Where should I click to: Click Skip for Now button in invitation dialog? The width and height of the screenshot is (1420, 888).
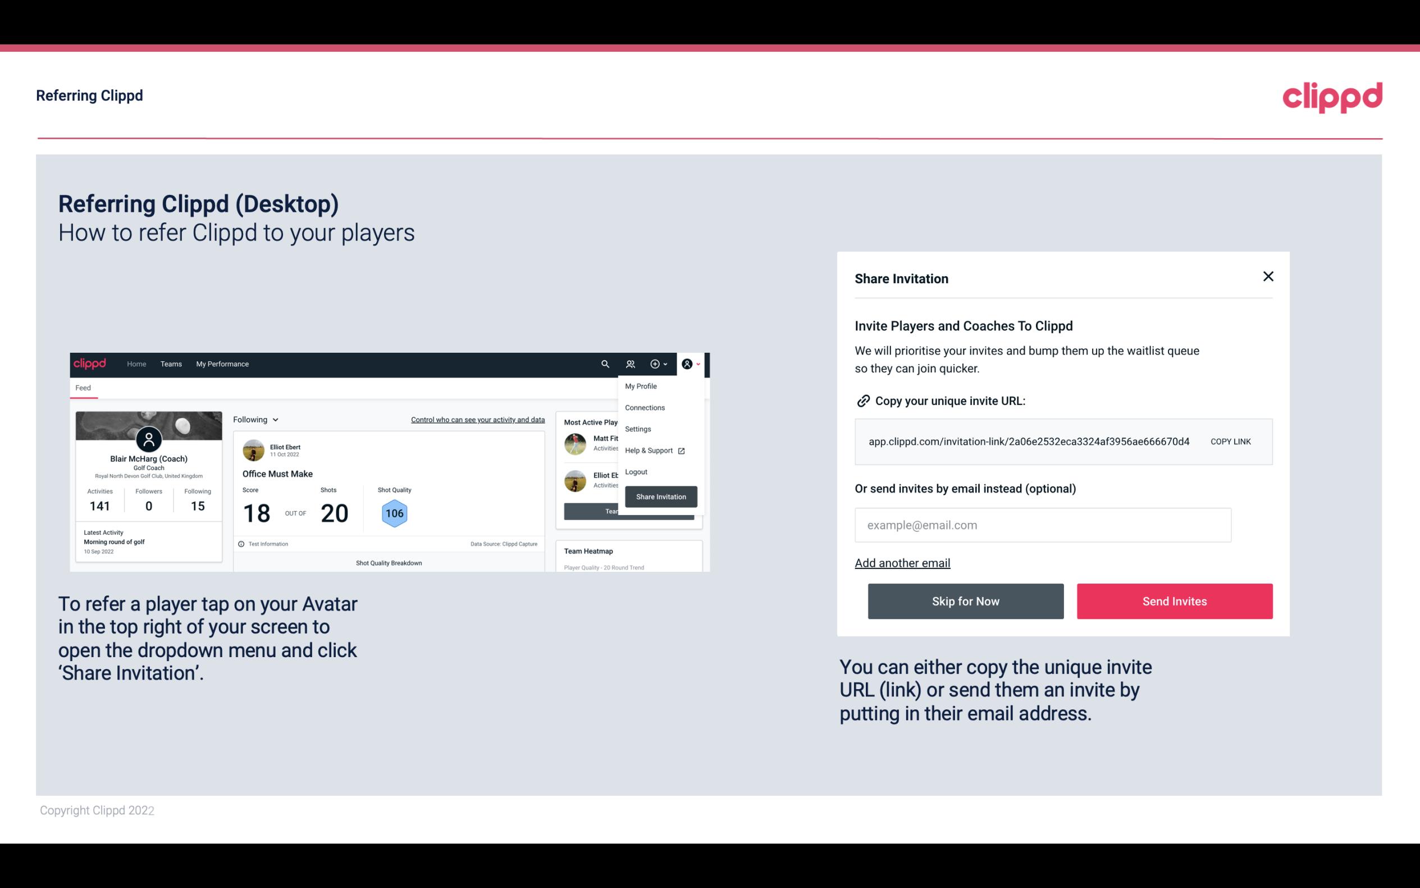tap(965, 600)
